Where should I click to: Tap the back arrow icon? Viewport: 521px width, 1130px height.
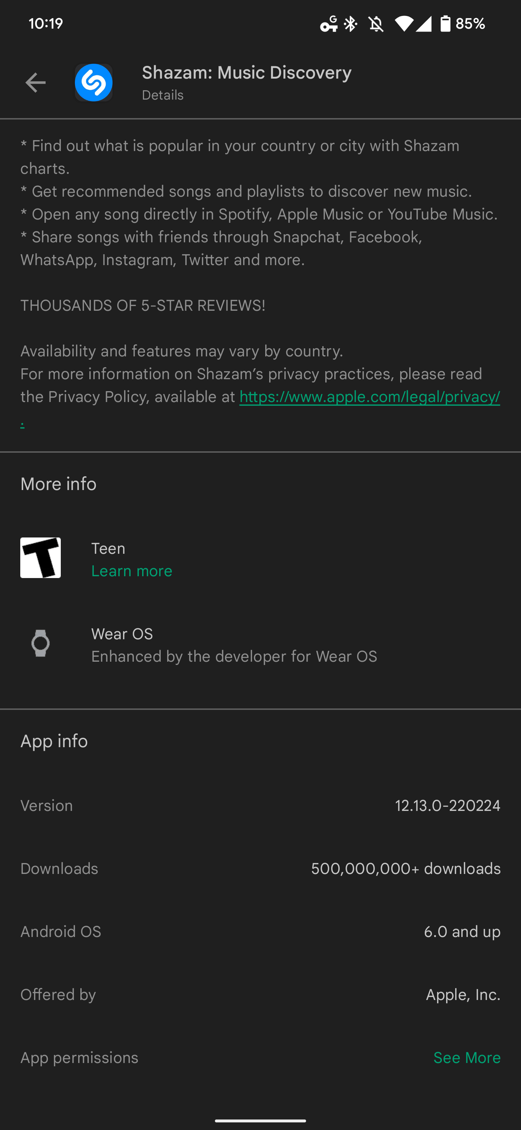coord(35,83)
